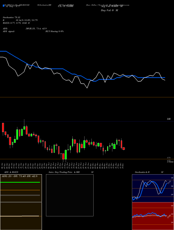The width and height of the screenshot is (174, 230).
Task: Click the 'ADX & MACD' panel title
Action: (x=11, y=172)
